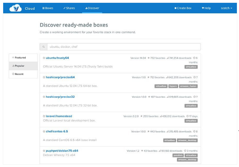Click 'Version 0.2.0' text
Screen dimensions: 239x167
pos(131,116)
